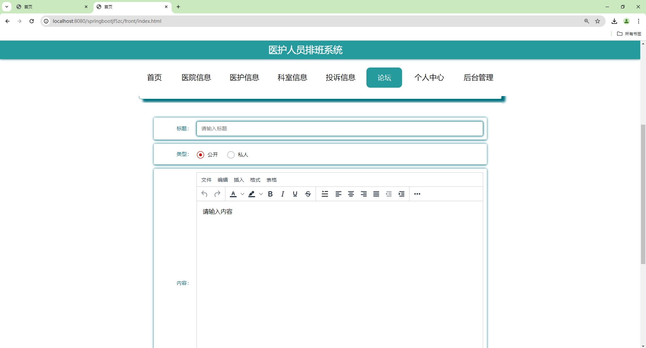Close the active 首页 browser tab

pos(166,7)
